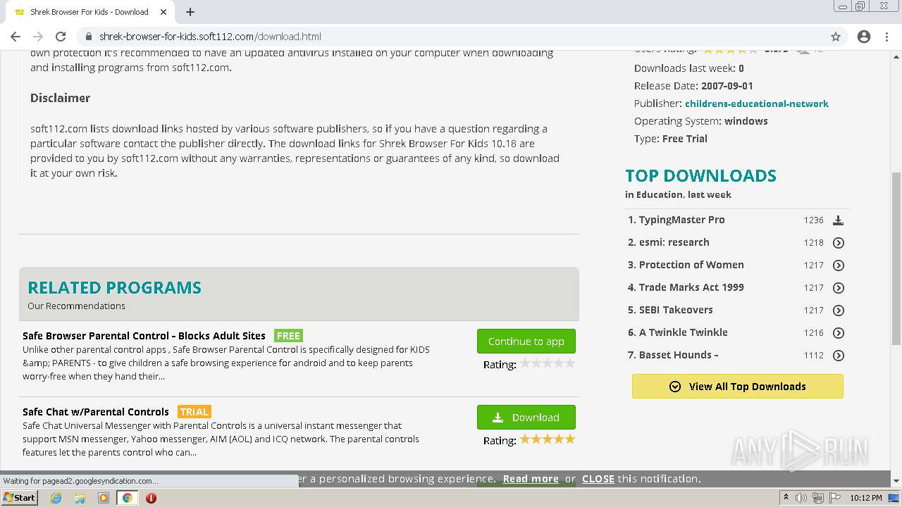Click the Disclaimer heading

point(60,98)
